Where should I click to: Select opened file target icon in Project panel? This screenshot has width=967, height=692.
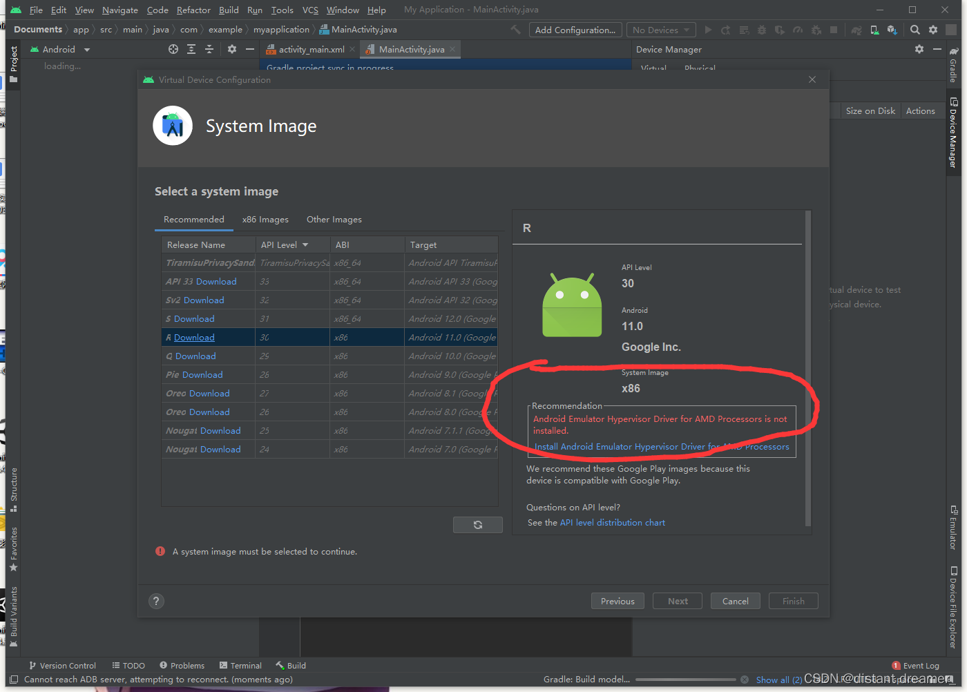click(173, 49)
